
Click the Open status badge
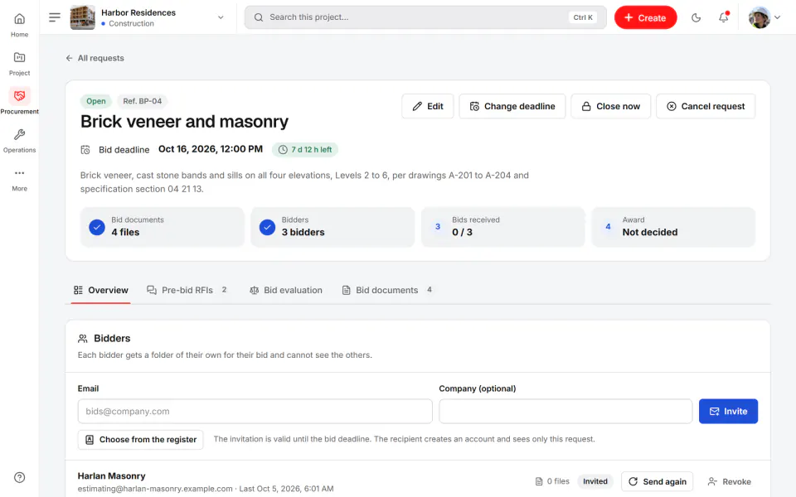95,101
